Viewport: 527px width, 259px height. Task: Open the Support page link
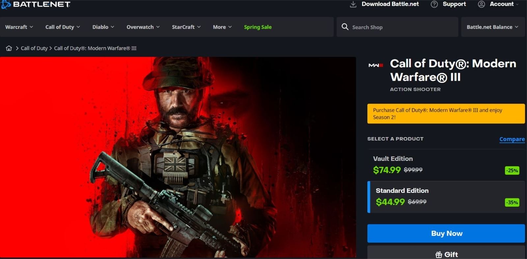coord(454,4)
